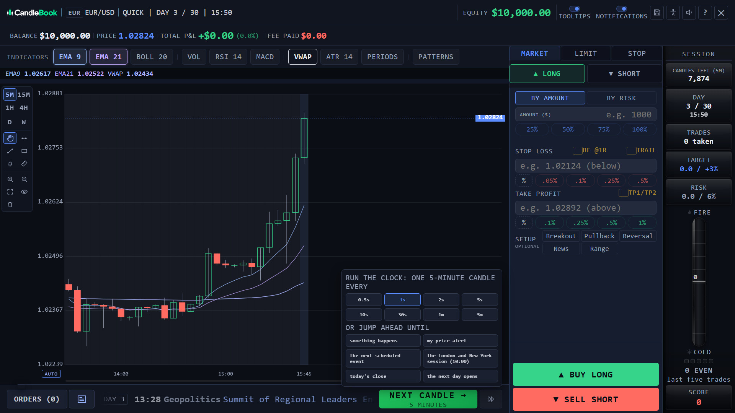Select the trend line drawing tool
This screenshot has width=735, height=413.
tap(10, 151)
